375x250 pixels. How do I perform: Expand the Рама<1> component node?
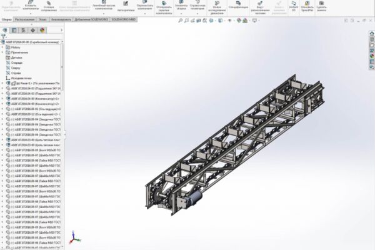[2, 83]
